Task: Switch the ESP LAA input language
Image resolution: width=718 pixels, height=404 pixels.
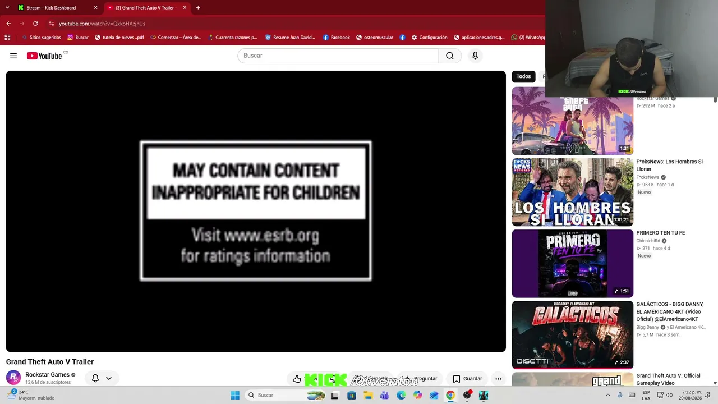Action: coord(646,395)
